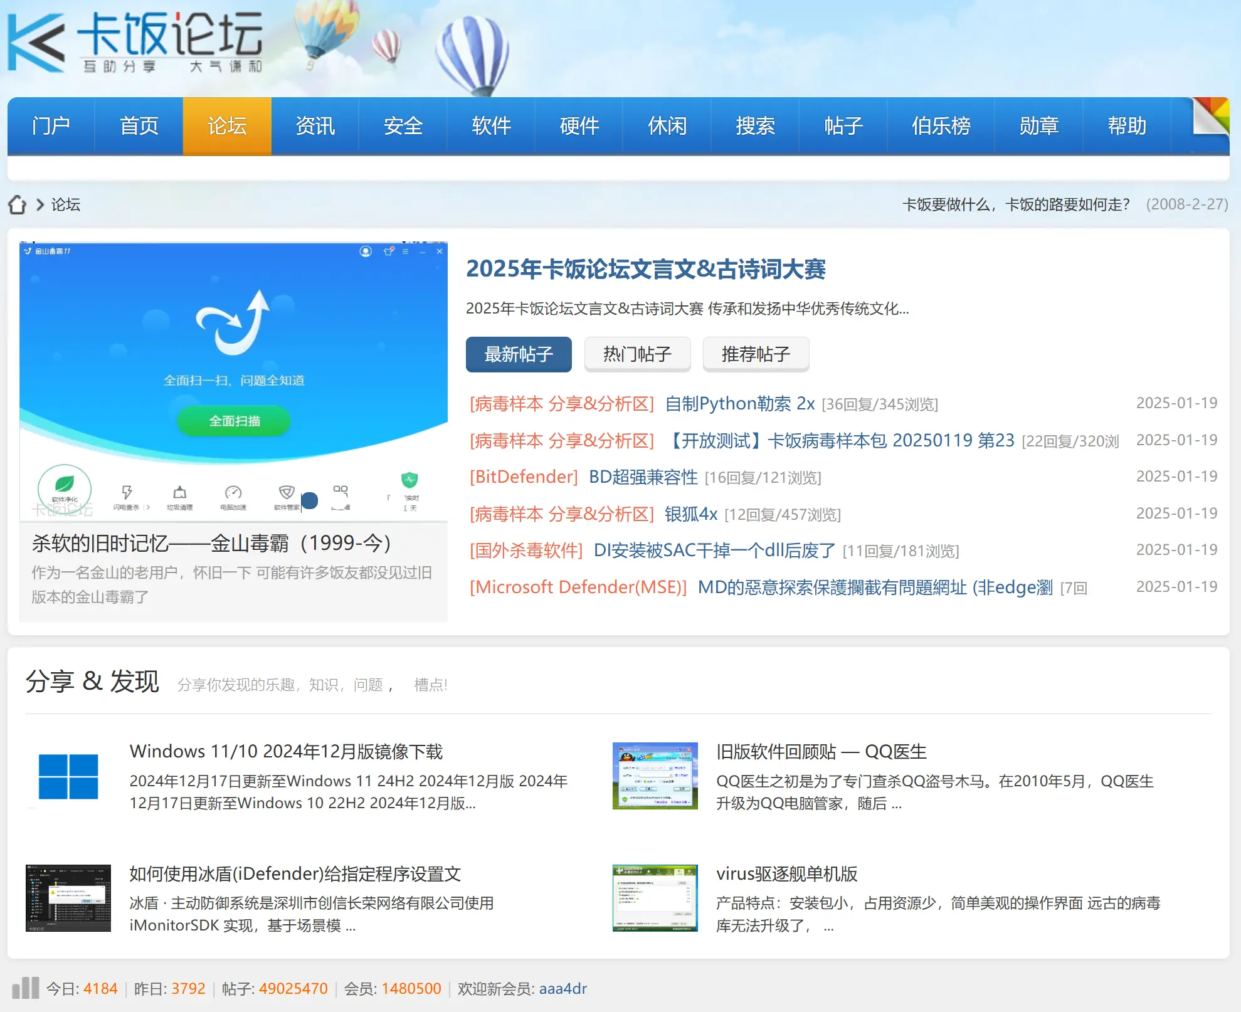Switch to the 推荐帖子 tab
The width and height of the screenshot is (1241, 1012).
coord(756,354)
